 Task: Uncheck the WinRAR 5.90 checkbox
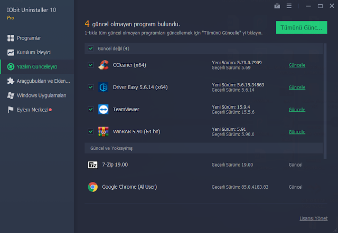(91, 131)
